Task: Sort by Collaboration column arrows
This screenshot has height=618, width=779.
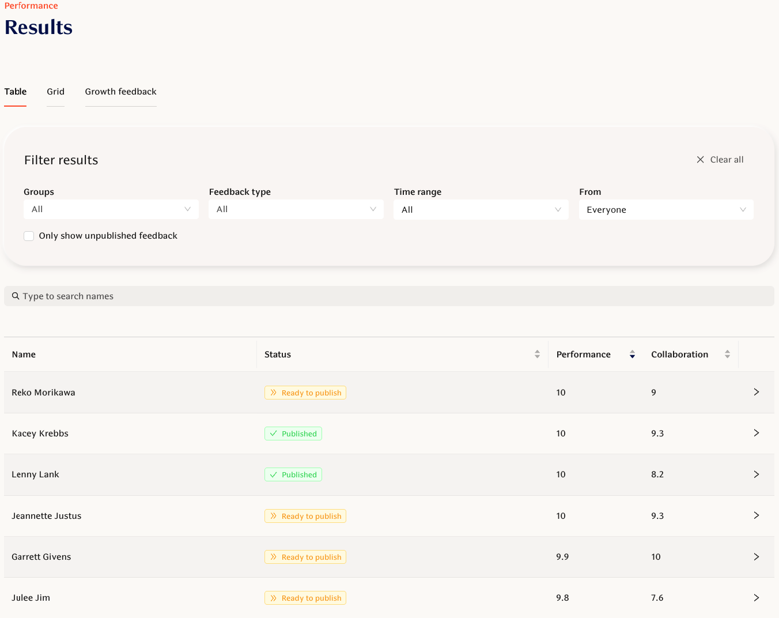Action: pyautogui.click(x=727, y=355)
